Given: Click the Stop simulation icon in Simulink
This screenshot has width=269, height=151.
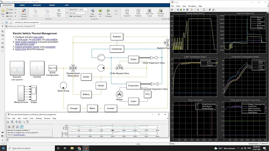Looking at the screenshot, I should tap(116, 10).
